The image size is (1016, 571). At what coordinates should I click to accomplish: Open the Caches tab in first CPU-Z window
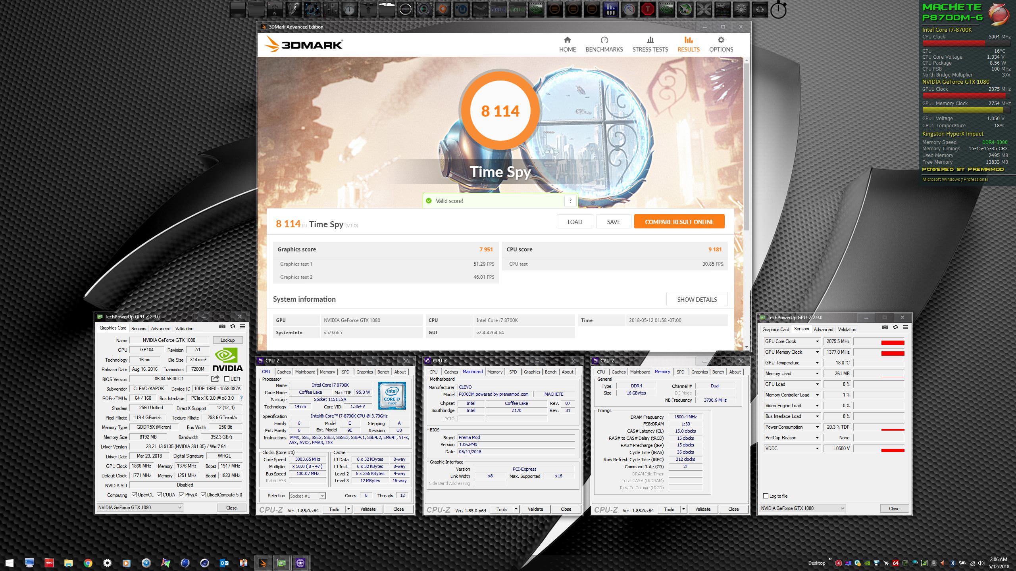[283, 372]
